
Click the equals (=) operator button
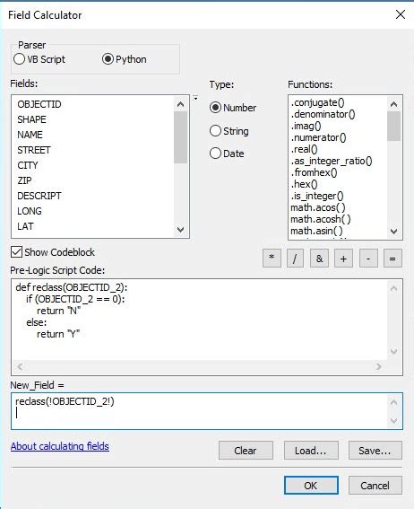pyautogui.click(x=392, y=259)
